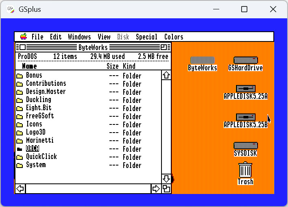Viewport: 288px width, 207px height.
Task: Select the Logo3D folder icon
Action: [20, 133]
